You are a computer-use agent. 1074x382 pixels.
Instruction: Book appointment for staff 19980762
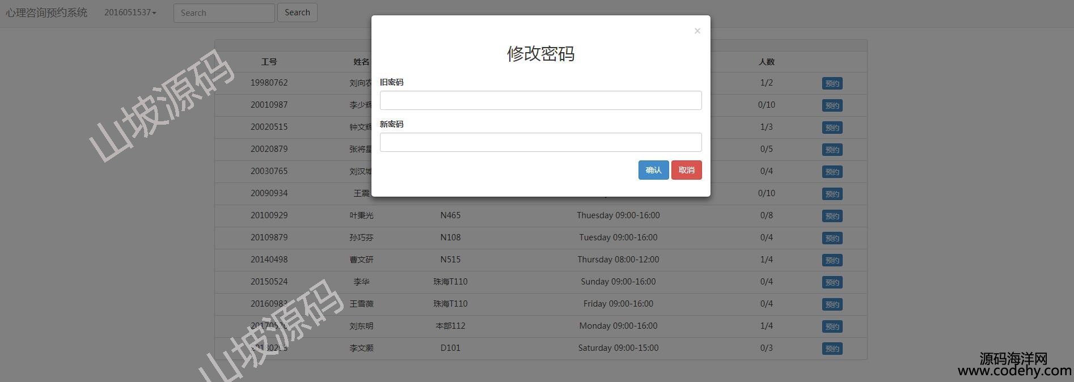[x=832, y=83]
